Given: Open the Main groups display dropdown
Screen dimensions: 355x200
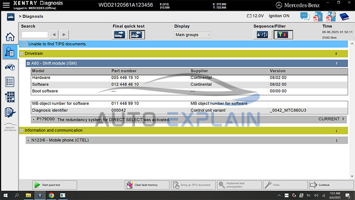Looking at the screenshot, I should point(192,35).
